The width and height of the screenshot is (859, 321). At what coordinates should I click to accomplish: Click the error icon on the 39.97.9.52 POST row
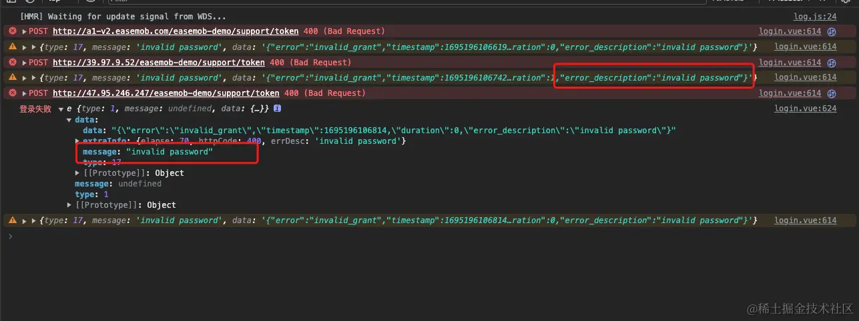pyautogui.click(x=12, y=62)
